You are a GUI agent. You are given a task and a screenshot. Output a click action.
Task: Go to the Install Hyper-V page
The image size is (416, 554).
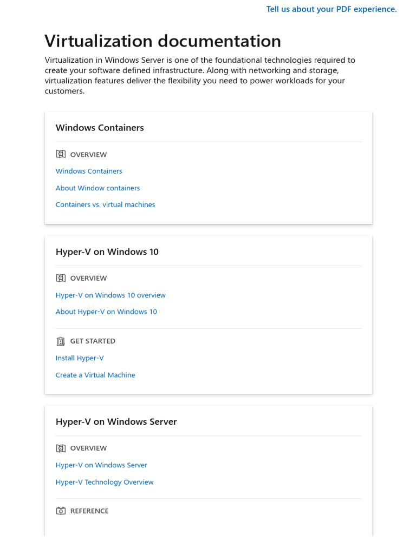(x=80, y=358)
